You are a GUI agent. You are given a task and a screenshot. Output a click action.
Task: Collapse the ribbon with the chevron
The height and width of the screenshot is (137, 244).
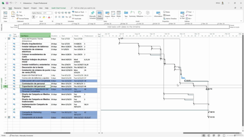click(241, 21)
